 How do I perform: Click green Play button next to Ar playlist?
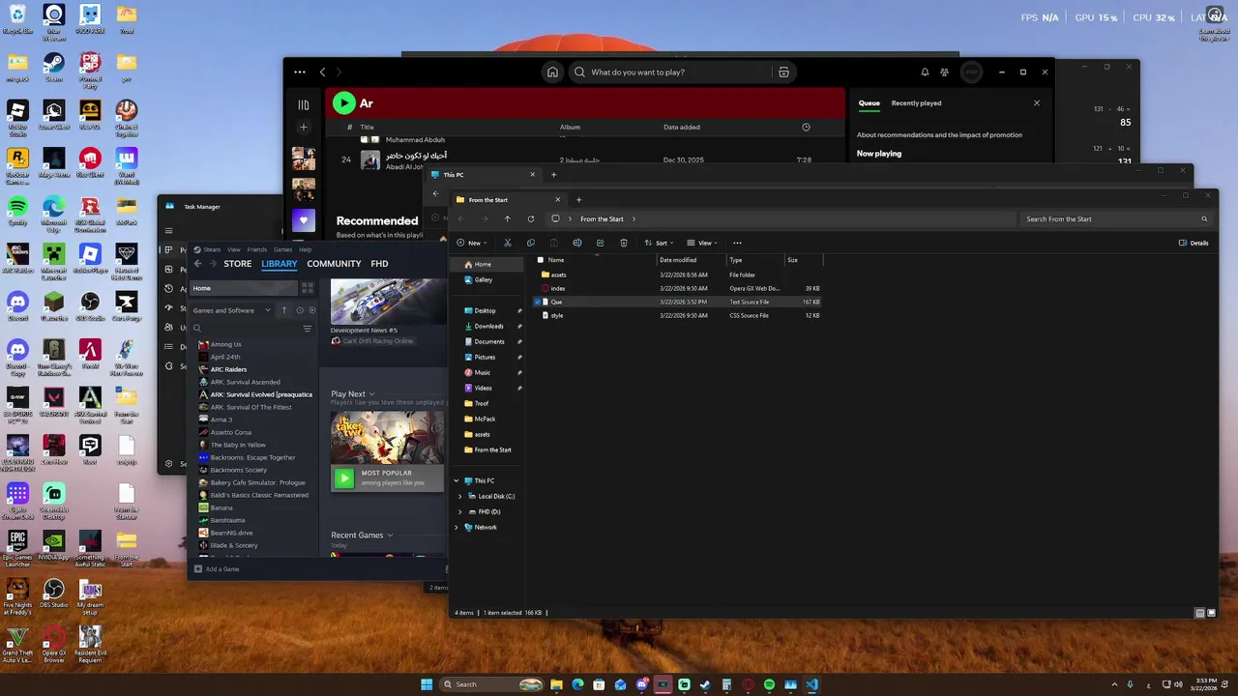coord(343,102)
